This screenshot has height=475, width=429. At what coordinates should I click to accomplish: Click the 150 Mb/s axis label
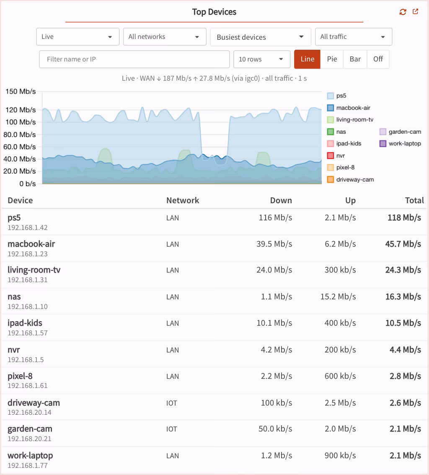pos(21,92)
